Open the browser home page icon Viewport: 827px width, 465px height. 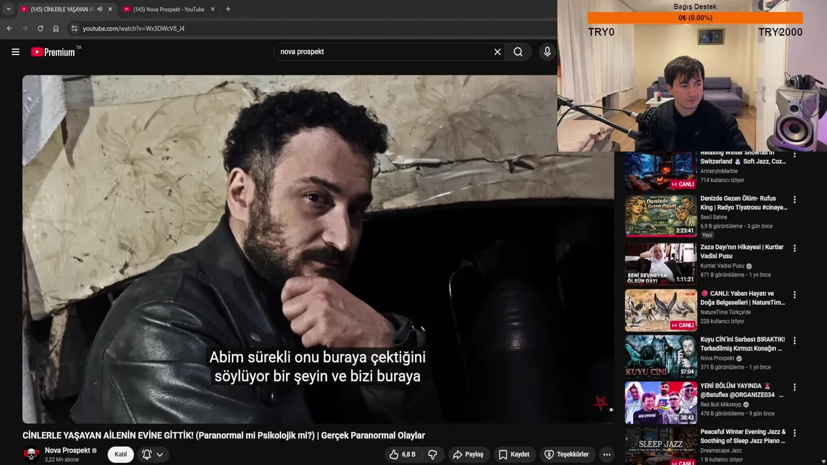tap(56, 28)
